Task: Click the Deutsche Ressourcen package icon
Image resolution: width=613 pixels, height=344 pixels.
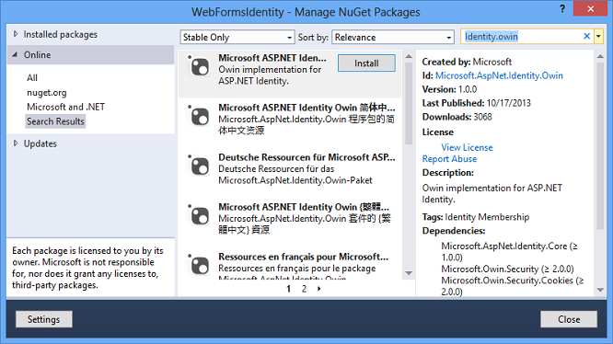Action: click(200, 166)
